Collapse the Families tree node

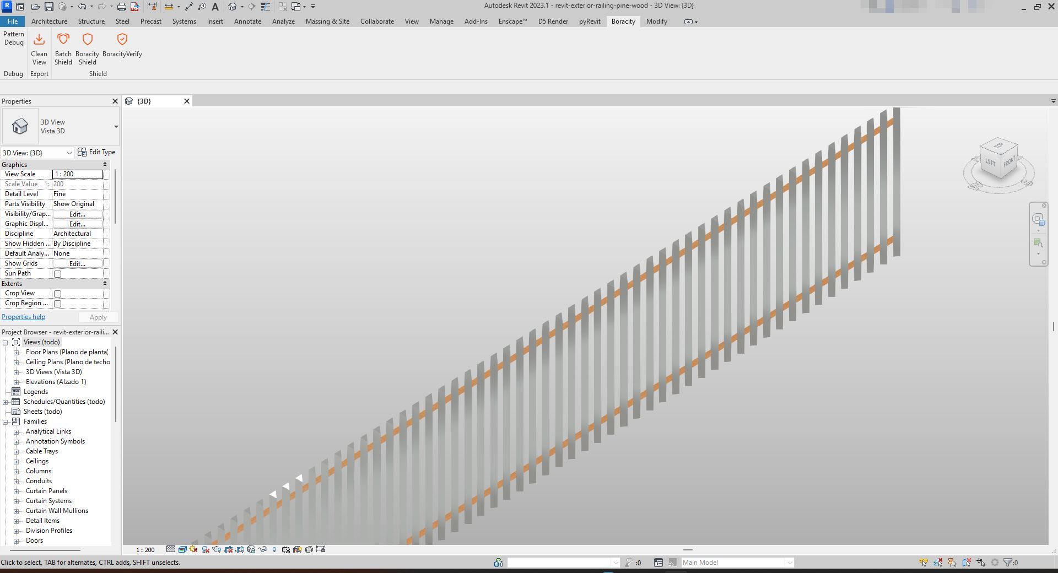(x=6, y=422)
